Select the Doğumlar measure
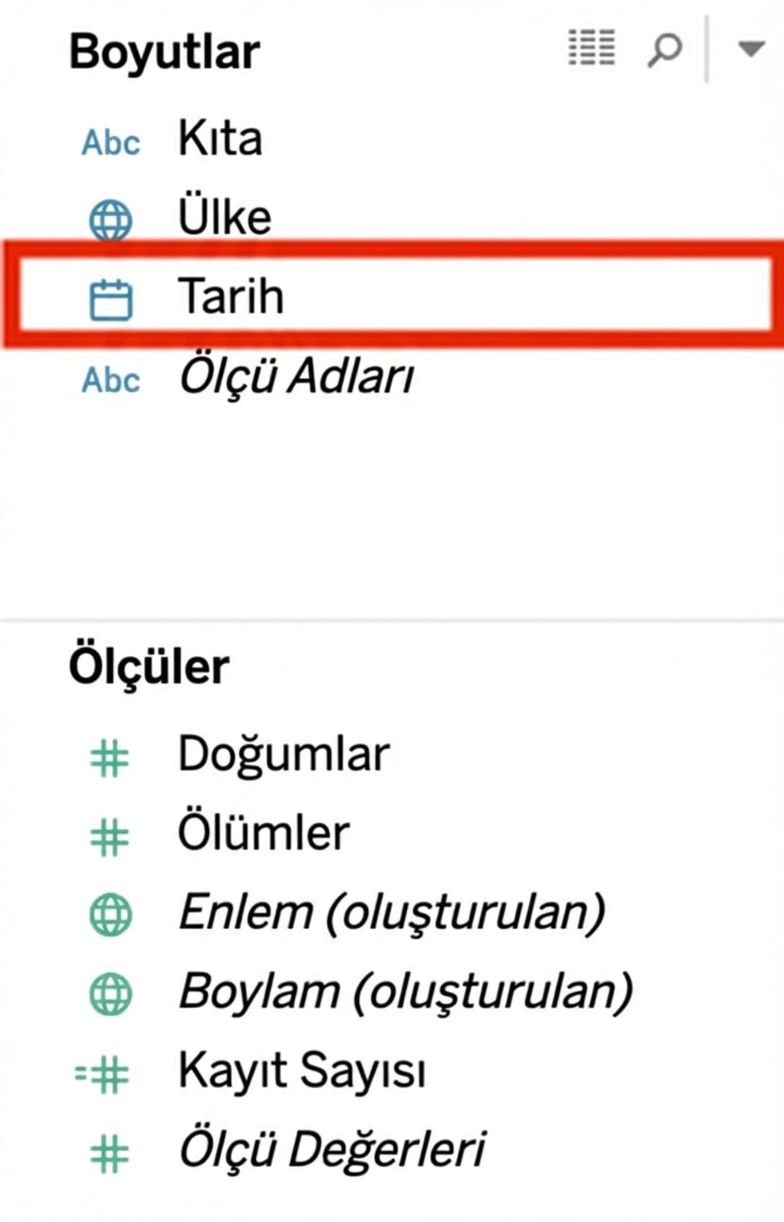Viewport: 784px width, 1222px height. coord(284,755)
